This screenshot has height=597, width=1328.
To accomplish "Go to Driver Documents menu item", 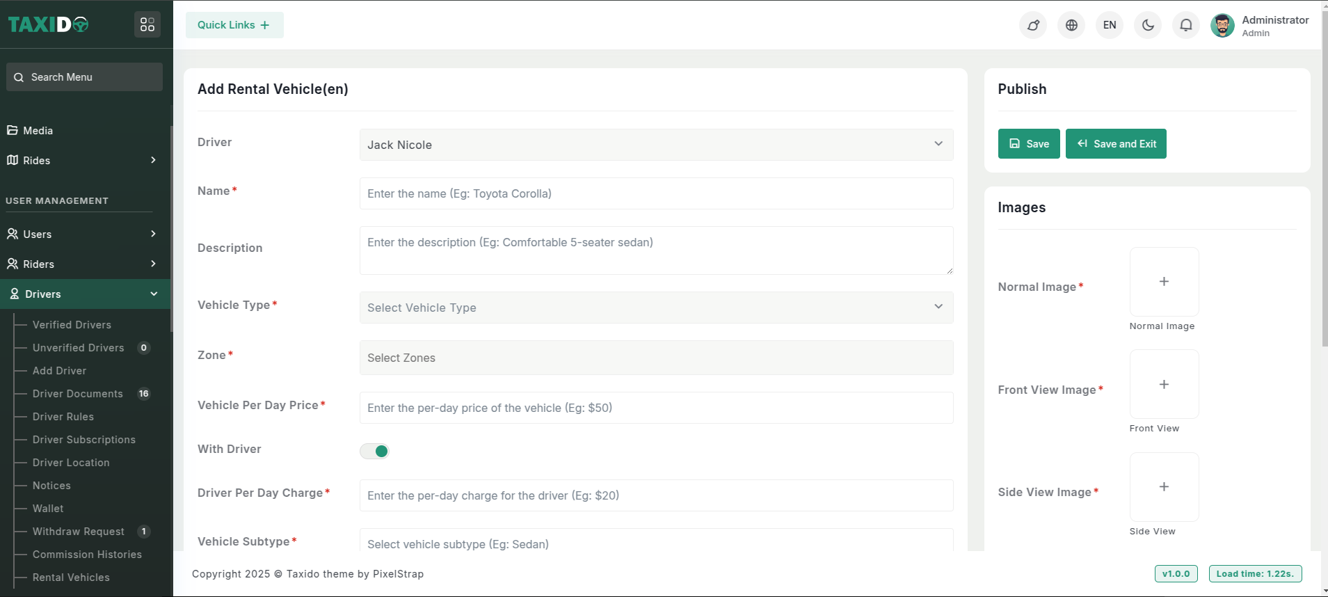I will 78,394.
